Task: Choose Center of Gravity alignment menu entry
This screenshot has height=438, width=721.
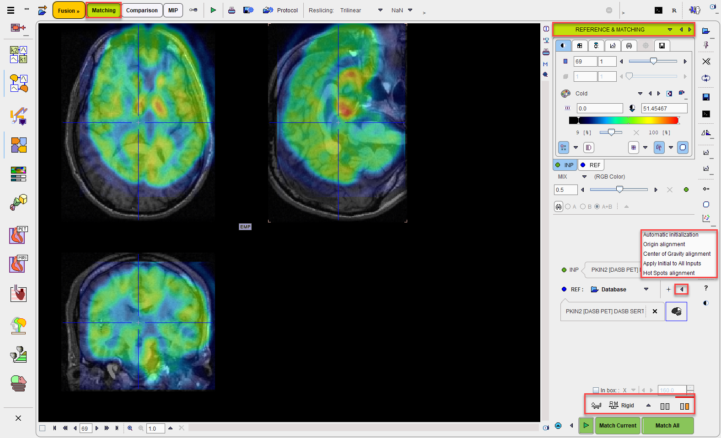Action: [677, 254]
